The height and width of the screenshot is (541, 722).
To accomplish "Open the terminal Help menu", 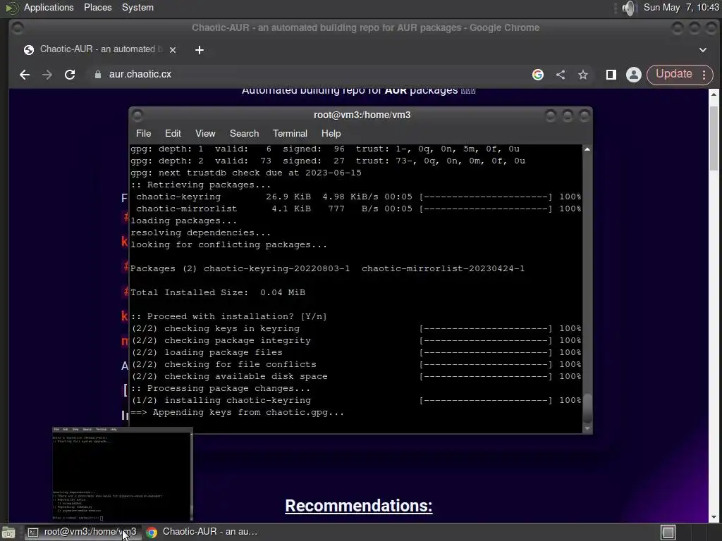I will [x=331, y=133].
